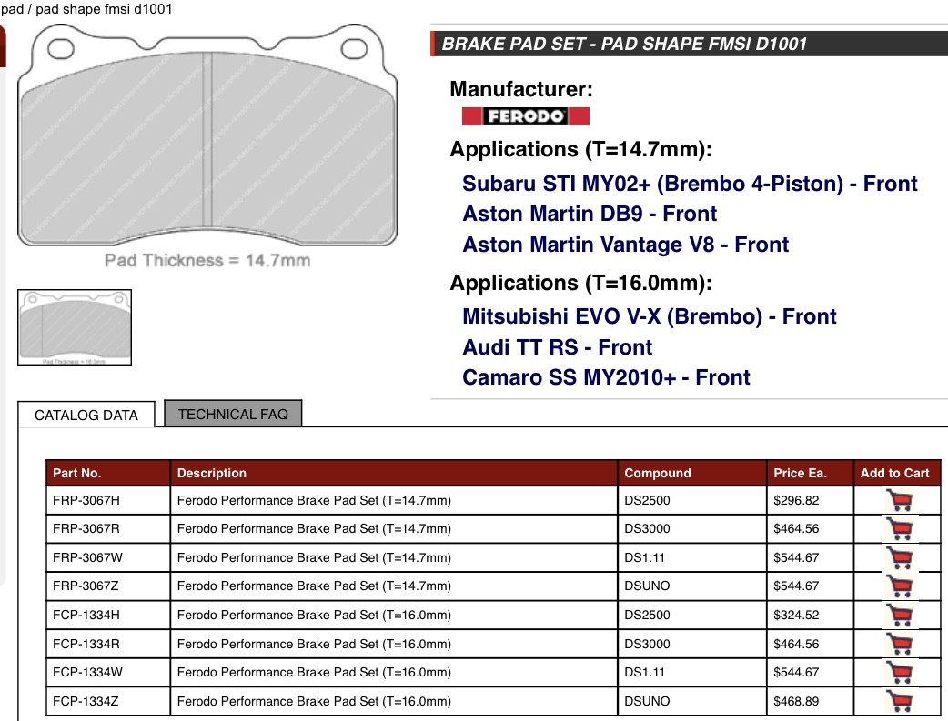
Task: Click the description in the FCP-1334Z row
Action: [x=394, y=701]
